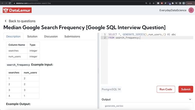Go Back to questions link
This screenshot has width=195, height=110.
[x=22, y=21]
